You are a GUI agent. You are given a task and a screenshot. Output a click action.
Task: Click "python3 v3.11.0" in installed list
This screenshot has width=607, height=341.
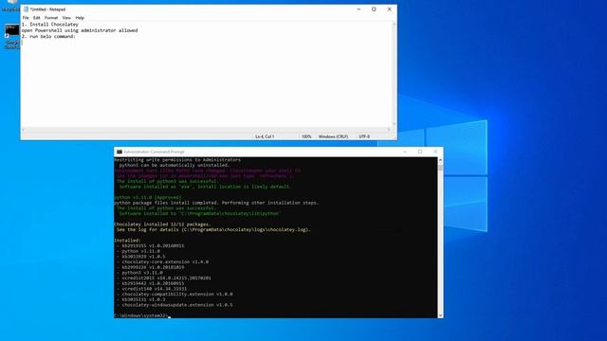click(x=142, y=273)
